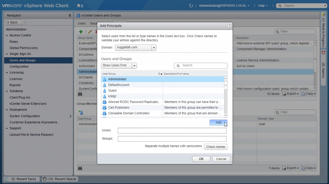
Task: Click the pin icon in Navigator panel
Action: (x=70, y=16)
